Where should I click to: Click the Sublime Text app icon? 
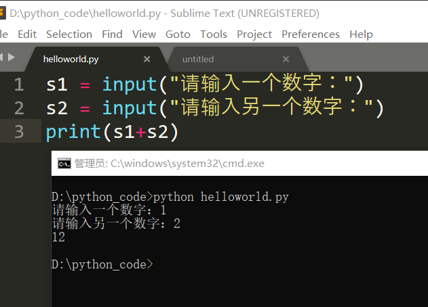tap(3, 14)
